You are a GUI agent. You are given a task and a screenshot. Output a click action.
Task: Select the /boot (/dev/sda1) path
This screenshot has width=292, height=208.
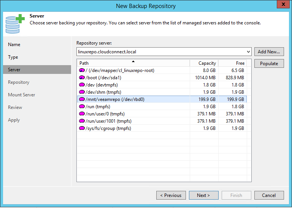click(x=103, y=78)
